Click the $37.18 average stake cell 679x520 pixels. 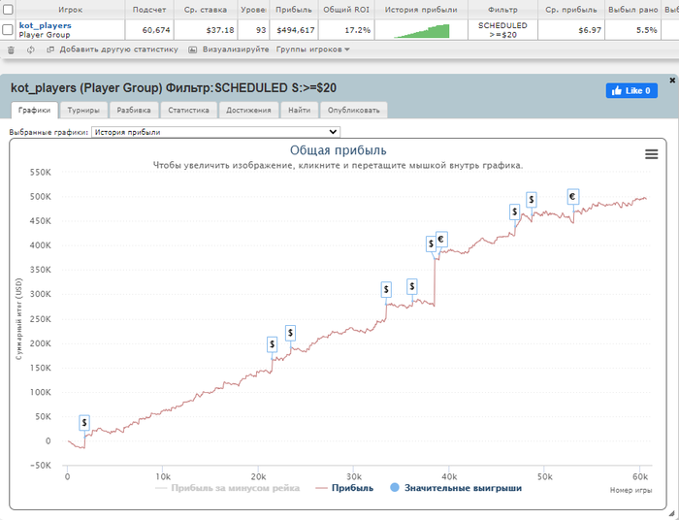coord(206,30)
